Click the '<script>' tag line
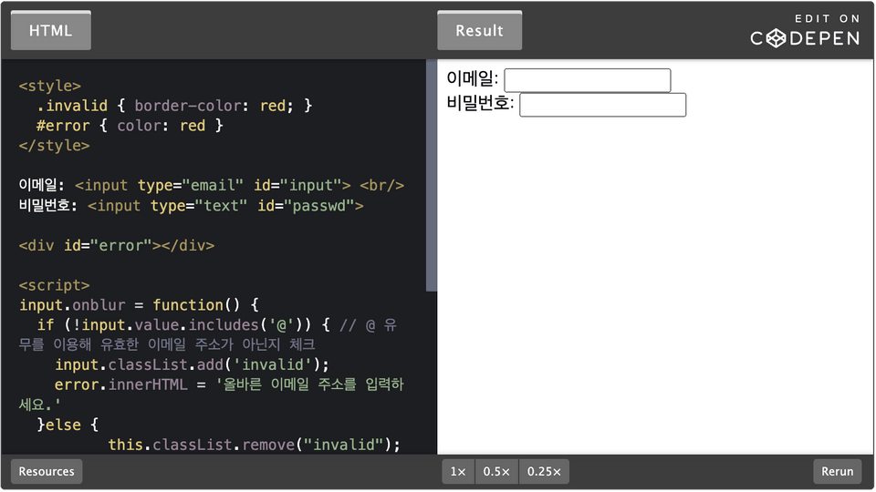The width and height of the screenshot is (876, 492). (54, 285)
